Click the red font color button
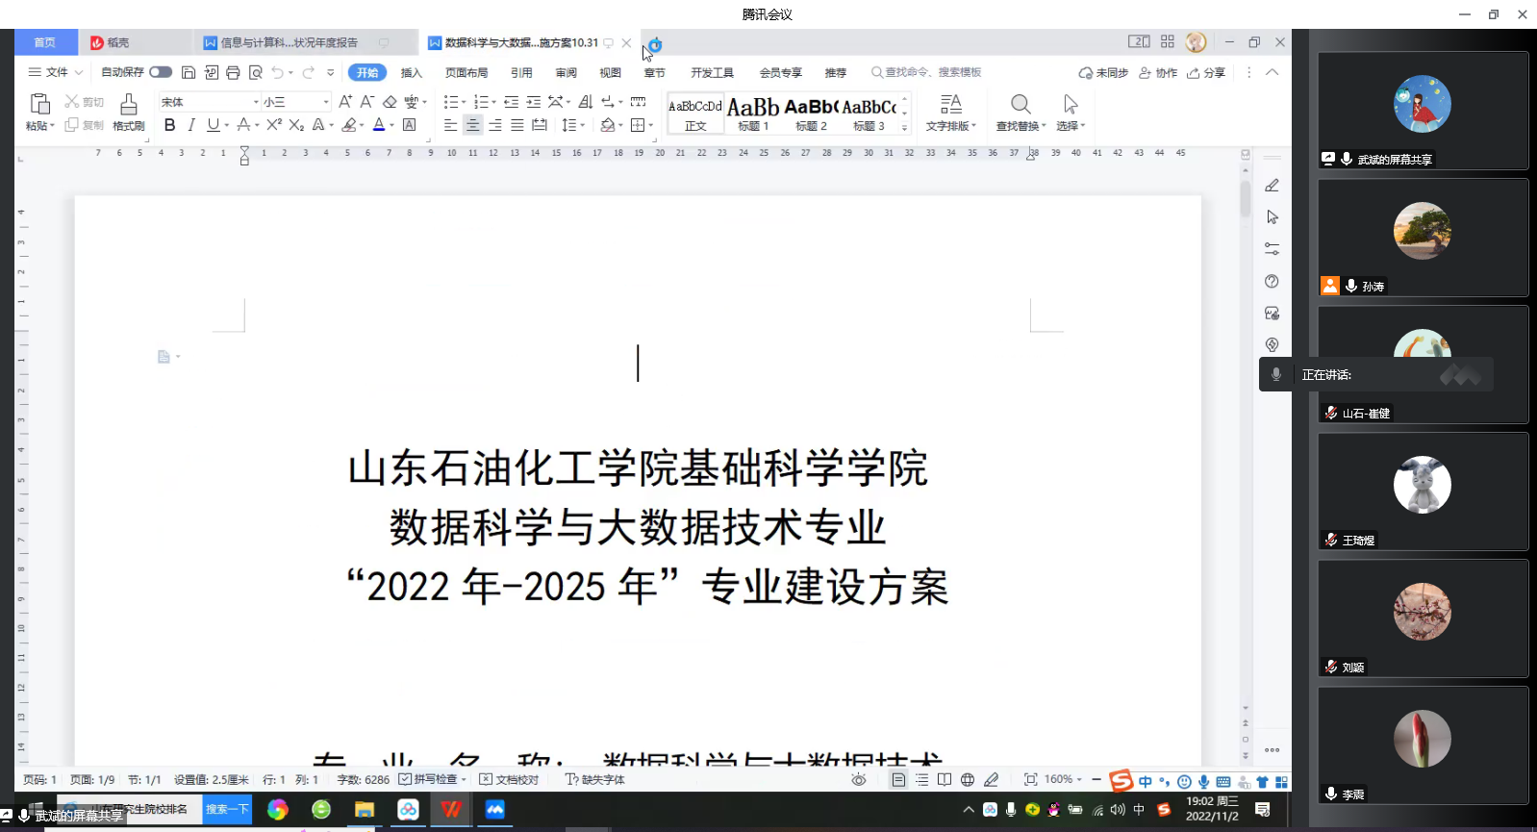 point(379,125)
